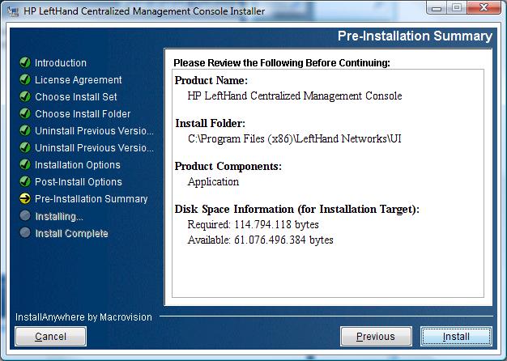Select the Introduction step label
Viewport: 507px width, 361px height.
(61, 62)
